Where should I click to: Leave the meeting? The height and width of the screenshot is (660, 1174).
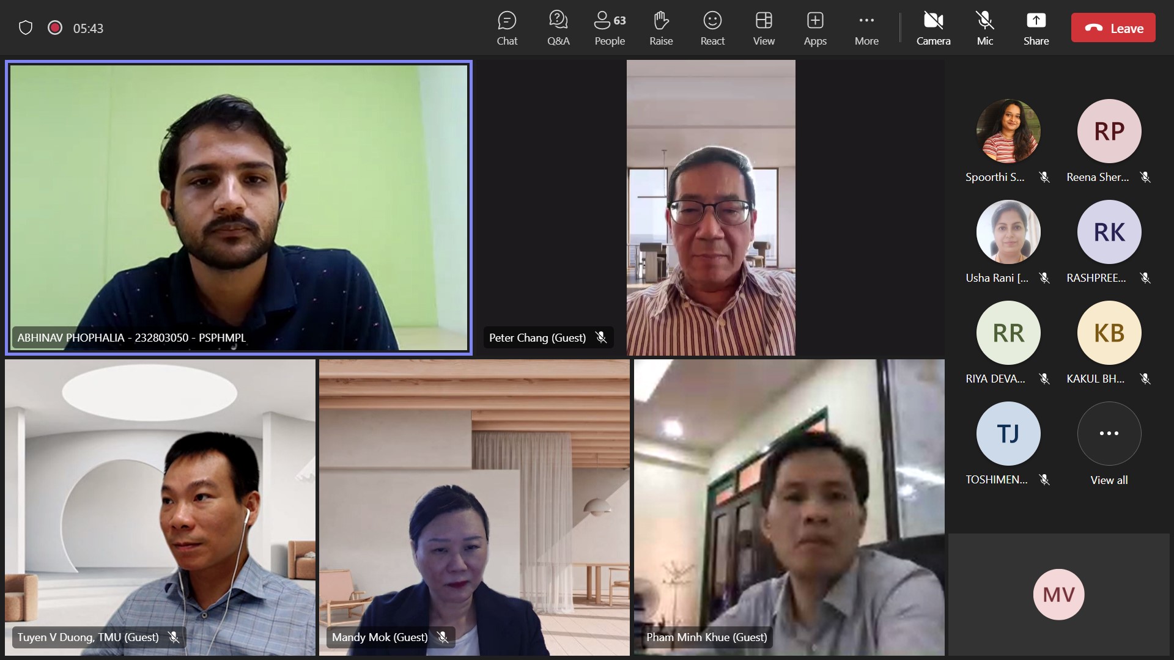1113,28
